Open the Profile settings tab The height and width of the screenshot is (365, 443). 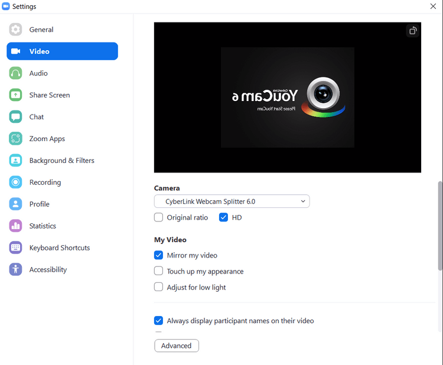click(x=62, y=204)
